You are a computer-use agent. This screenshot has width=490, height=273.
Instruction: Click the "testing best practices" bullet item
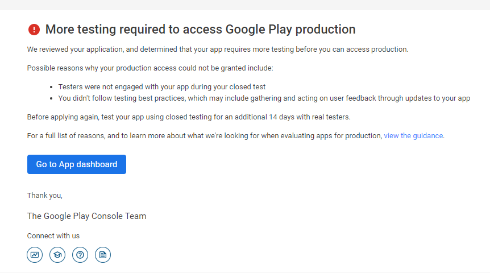pyautogui.click(x=264, y=98)
